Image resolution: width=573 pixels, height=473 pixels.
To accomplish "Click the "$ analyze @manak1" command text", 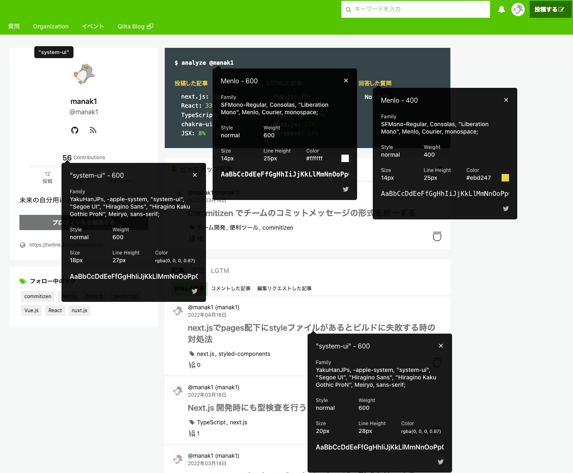I will [x=204, y=63].
